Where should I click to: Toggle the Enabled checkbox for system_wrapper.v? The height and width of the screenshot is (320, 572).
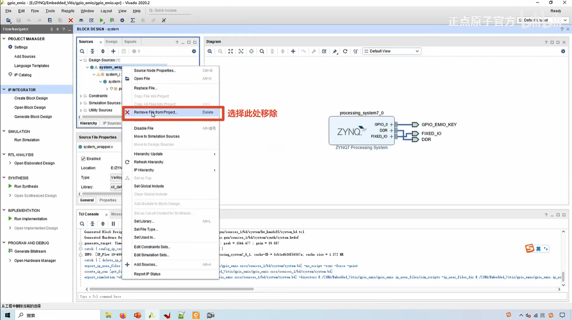click(83, 159)
